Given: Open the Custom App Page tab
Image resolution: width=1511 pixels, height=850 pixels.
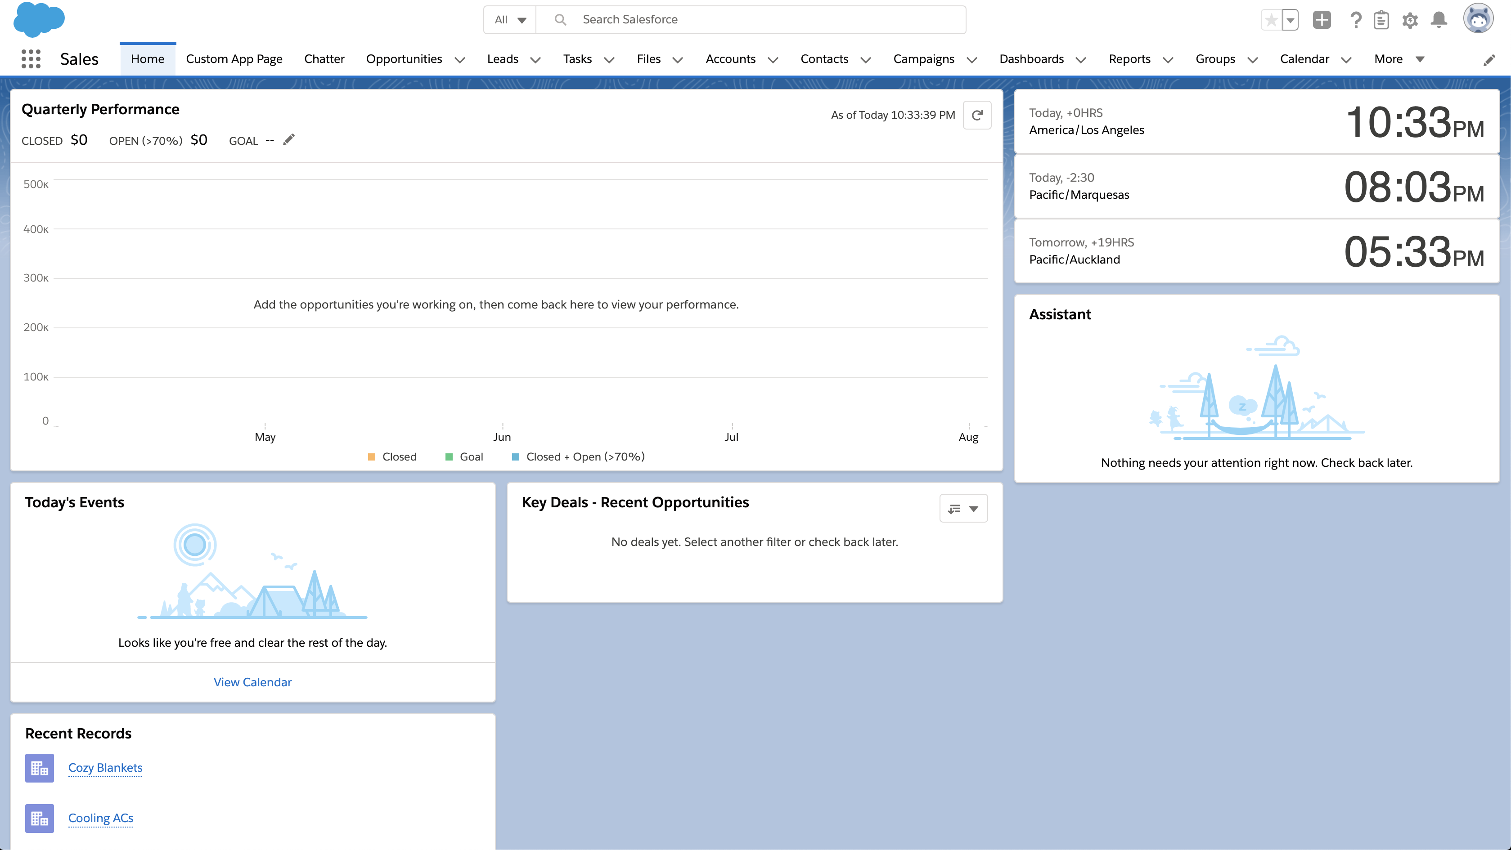Looking at the screenshot, I should point(234,58).
